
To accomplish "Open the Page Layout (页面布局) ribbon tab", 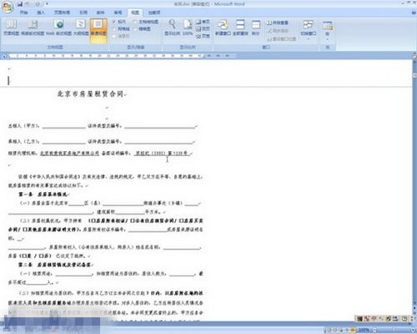I will point(62,13).
